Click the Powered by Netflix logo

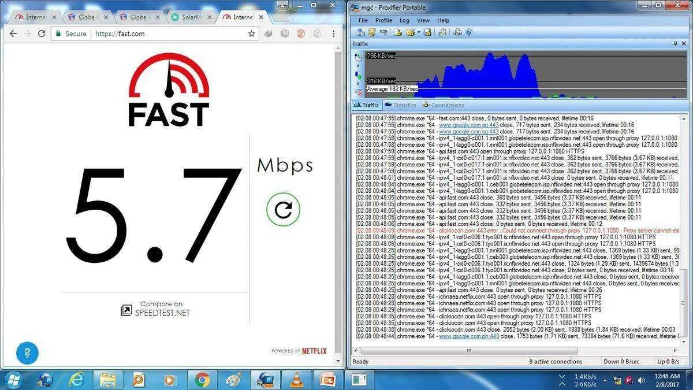point(299,351)
